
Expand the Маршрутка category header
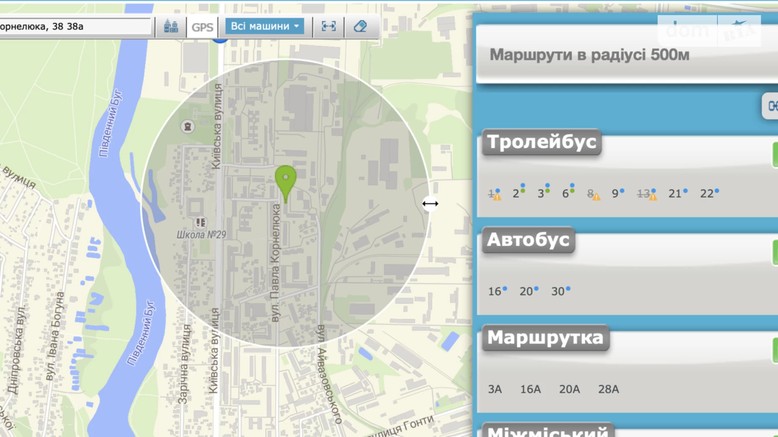coord(545,338)
